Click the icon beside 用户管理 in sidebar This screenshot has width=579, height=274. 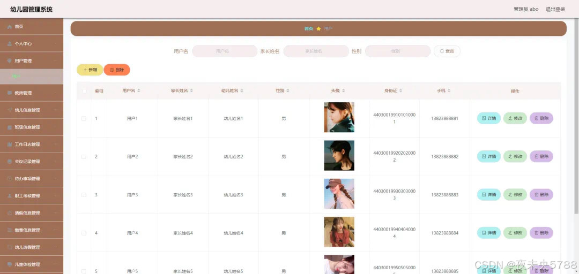(10, 61)
